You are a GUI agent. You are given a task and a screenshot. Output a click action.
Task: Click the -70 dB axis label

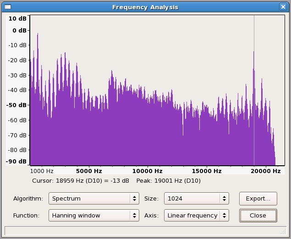click(17, 136)
